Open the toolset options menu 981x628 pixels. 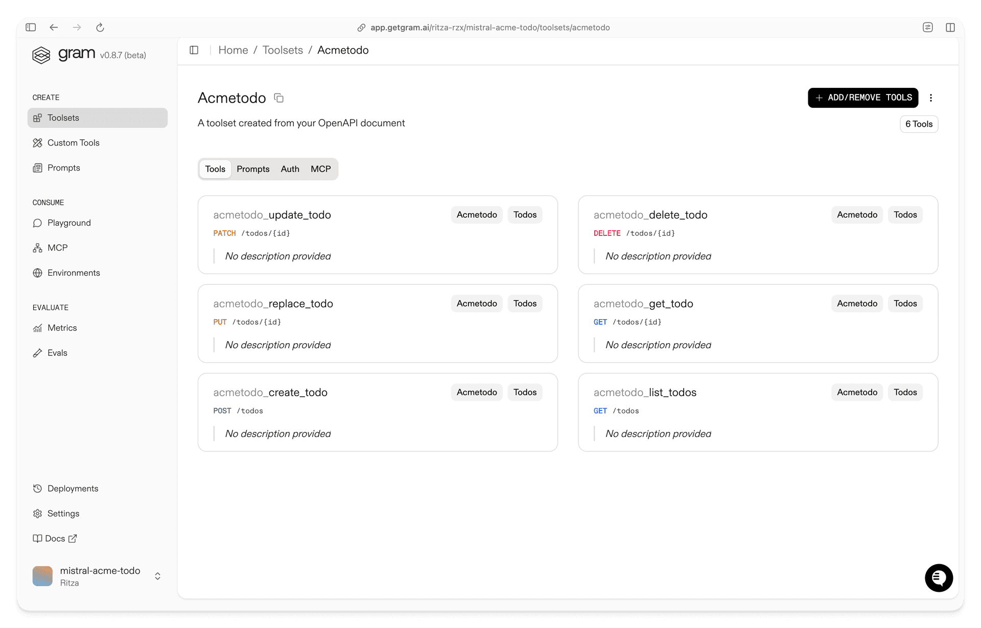931,98
